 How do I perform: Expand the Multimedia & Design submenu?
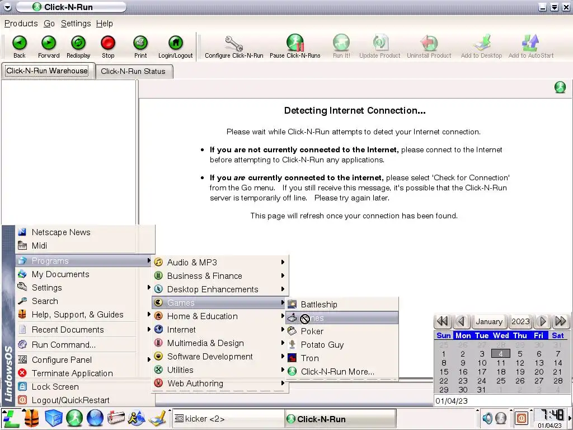tap(220, 343)
